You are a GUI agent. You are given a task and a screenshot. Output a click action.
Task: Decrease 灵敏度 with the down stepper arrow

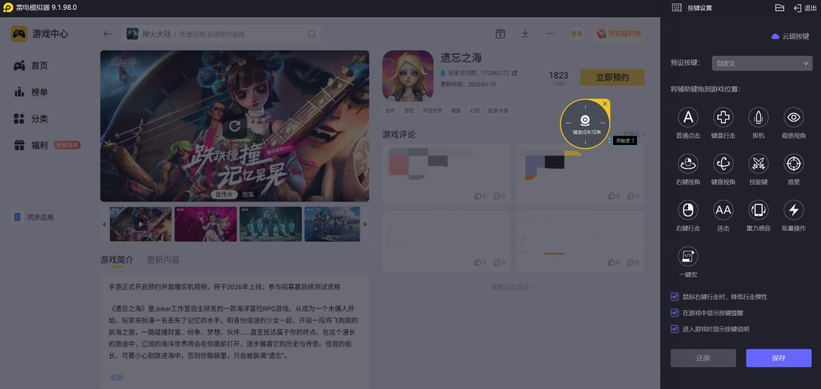click(x=610, y=143)
